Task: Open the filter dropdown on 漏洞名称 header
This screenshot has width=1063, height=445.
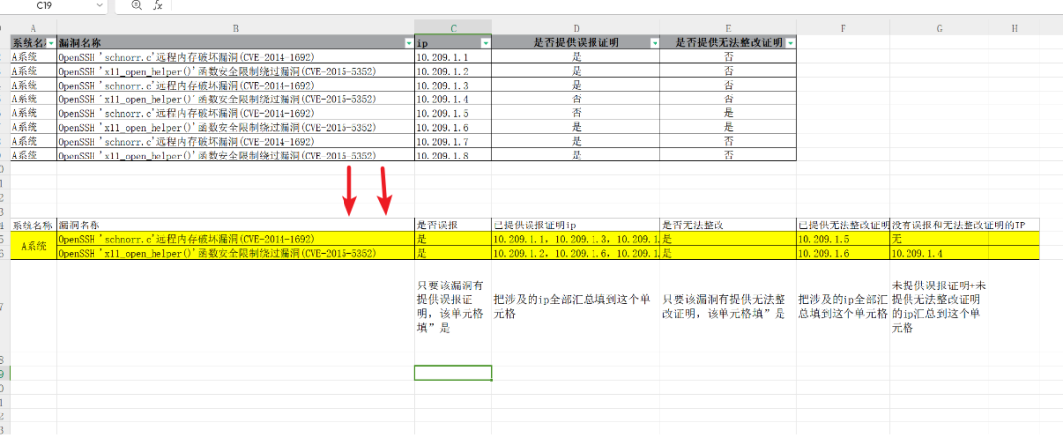Action: pyautogui.click(x=408, y=42)
